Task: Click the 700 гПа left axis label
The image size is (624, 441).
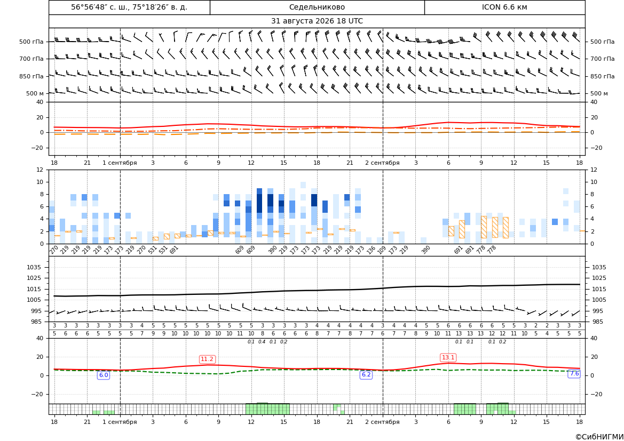Action: (31, 59)
